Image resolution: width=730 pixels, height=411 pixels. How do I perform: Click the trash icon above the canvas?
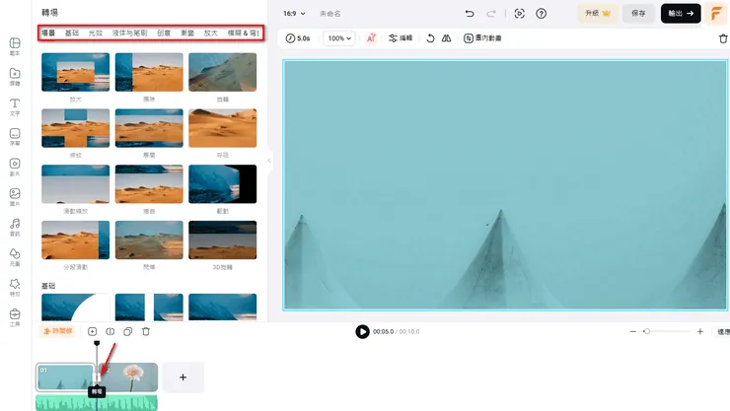722,38
